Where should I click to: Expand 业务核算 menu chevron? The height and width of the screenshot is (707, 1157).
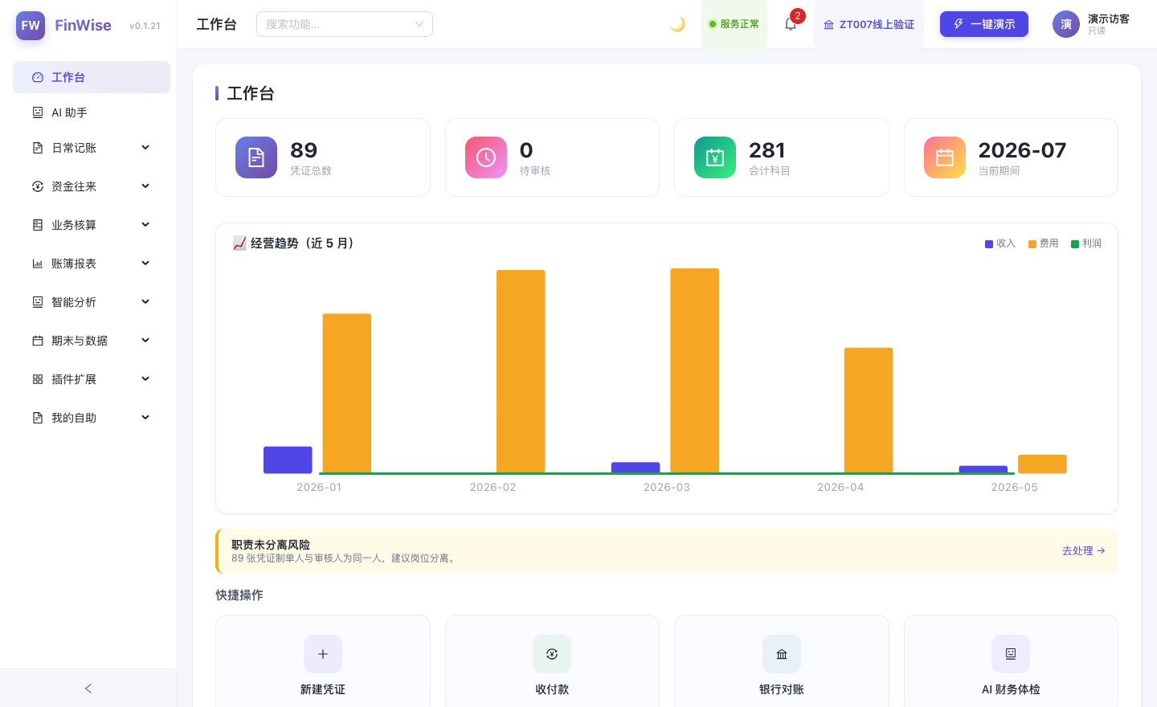pyautogui.click(x=145, y=224)
